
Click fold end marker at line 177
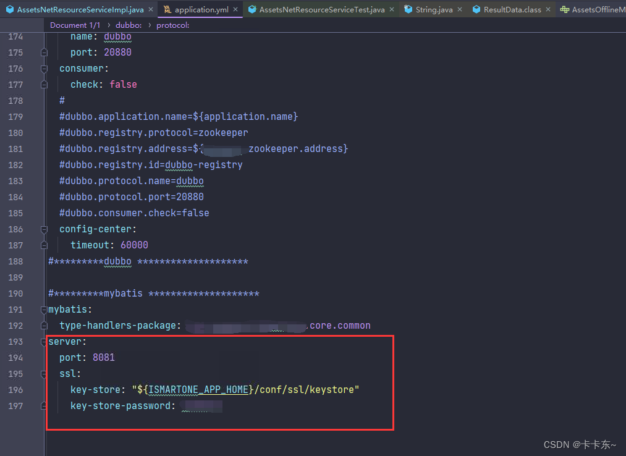coord(44,85)
